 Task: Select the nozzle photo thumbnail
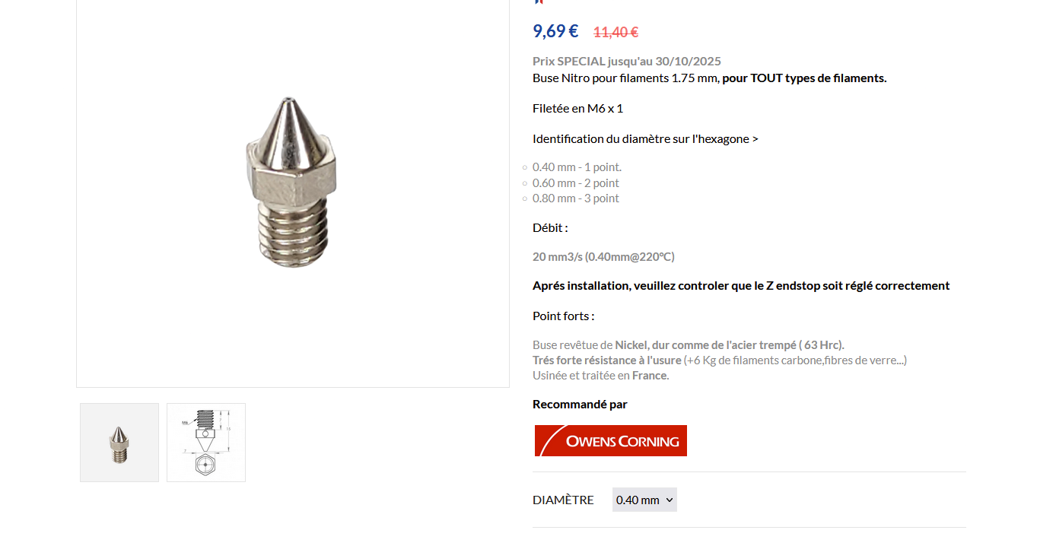pos(119,443)
